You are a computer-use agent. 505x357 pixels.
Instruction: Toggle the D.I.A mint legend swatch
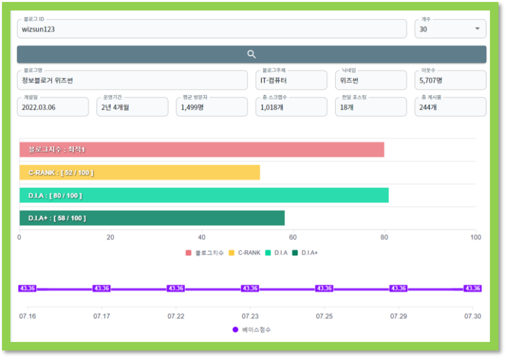click(x=268, y=252)
